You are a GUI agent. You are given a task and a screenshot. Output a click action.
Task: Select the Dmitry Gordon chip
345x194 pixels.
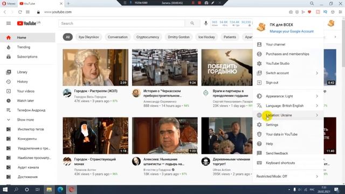pyautogui.click(x=178, y=37)
